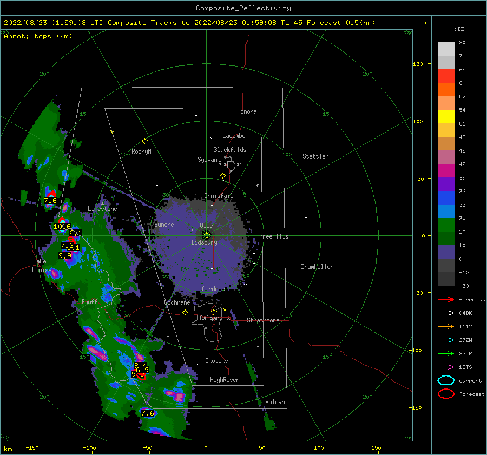Click the Banff town label
487x455 pixels.
pos(89,302)
